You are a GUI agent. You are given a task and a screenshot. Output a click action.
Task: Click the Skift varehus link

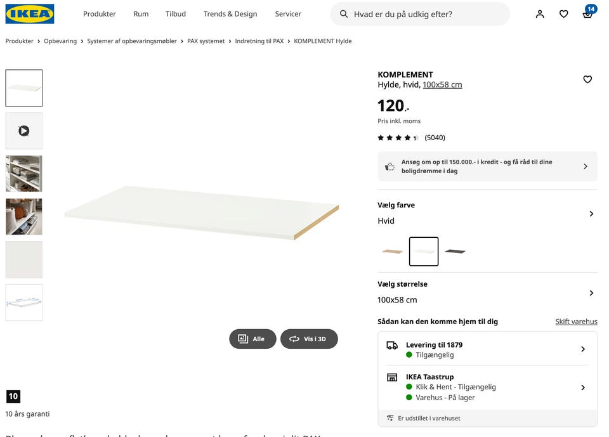tap(577, 322)
